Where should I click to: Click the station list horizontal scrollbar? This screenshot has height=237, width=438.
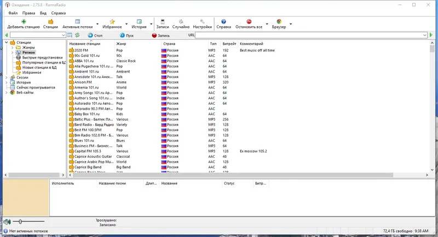[232, 175]
